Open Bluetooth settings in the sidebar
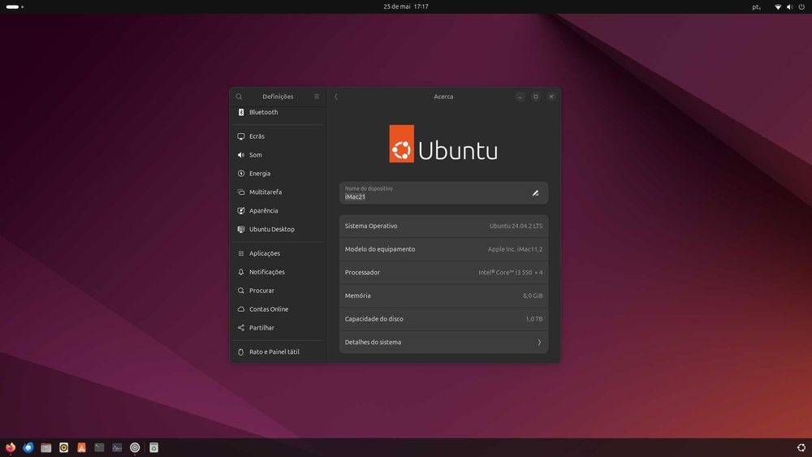The width and height of the screenshot is (812, 457). tap(278, 112)
